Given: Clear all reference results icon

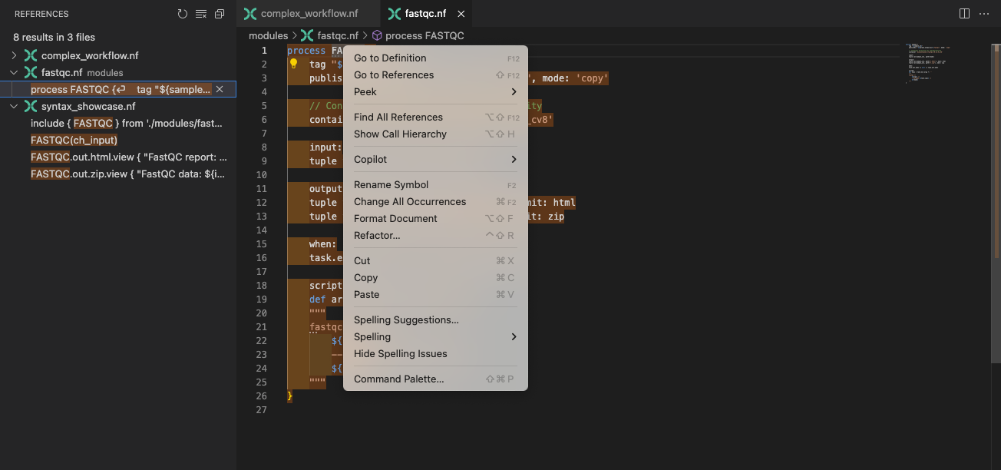Looking at the screenshot, I should 201,14.
